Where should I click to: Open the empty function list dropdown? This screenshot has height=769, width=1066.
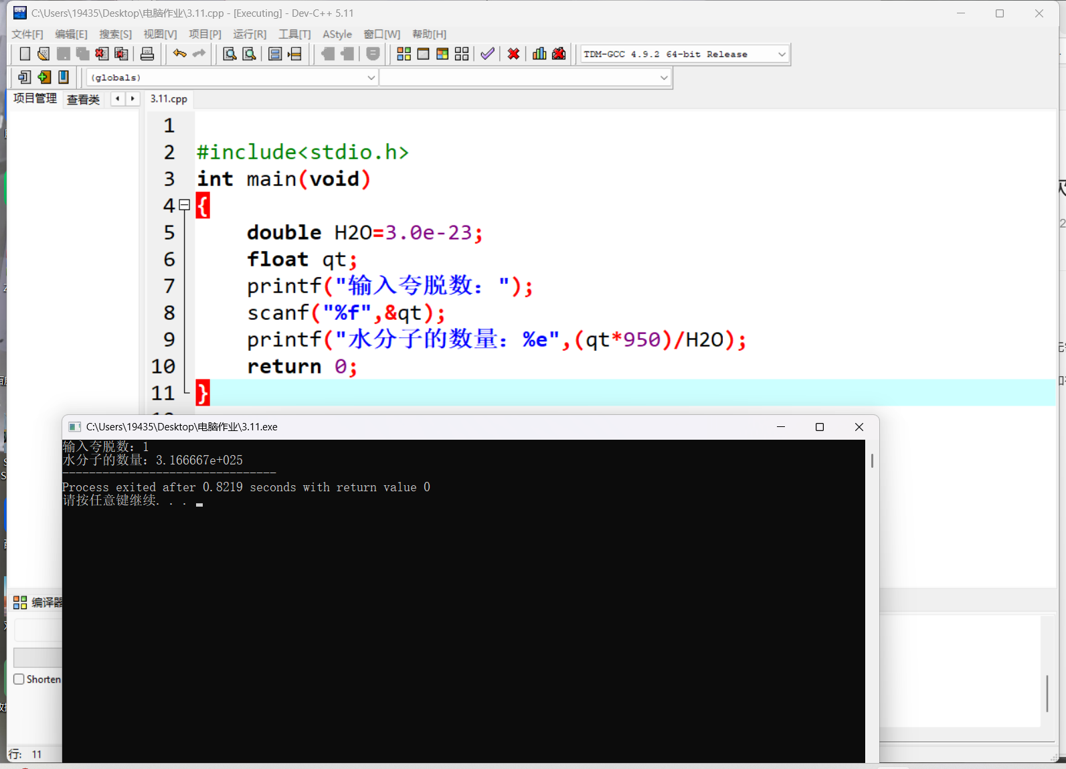[664, 78]
